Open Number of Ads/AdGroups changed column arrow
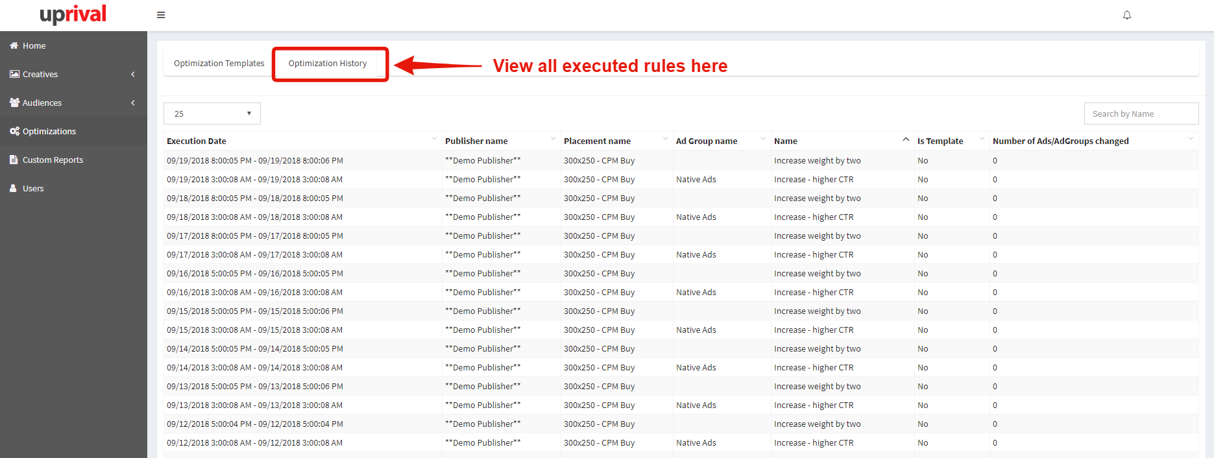 click(x=1191, y=139)
